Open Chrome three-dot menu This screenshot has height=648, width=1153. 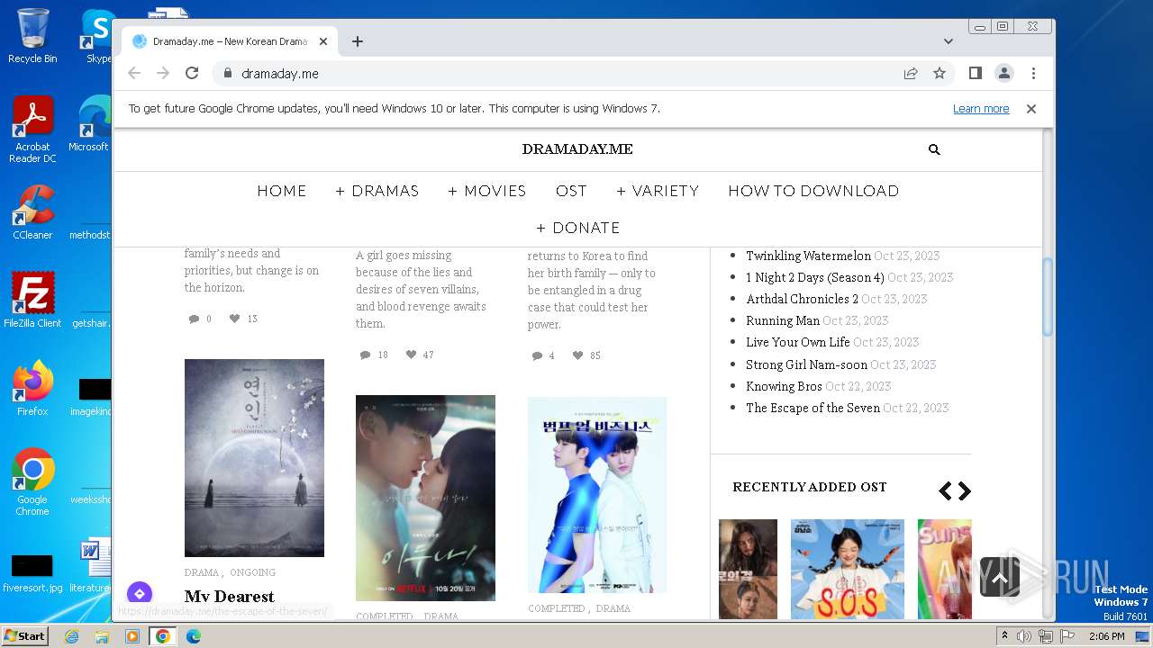[x=1033, y=74]
